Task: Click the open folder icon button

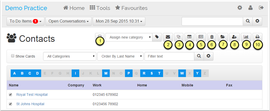Action: tap(223, 37)
